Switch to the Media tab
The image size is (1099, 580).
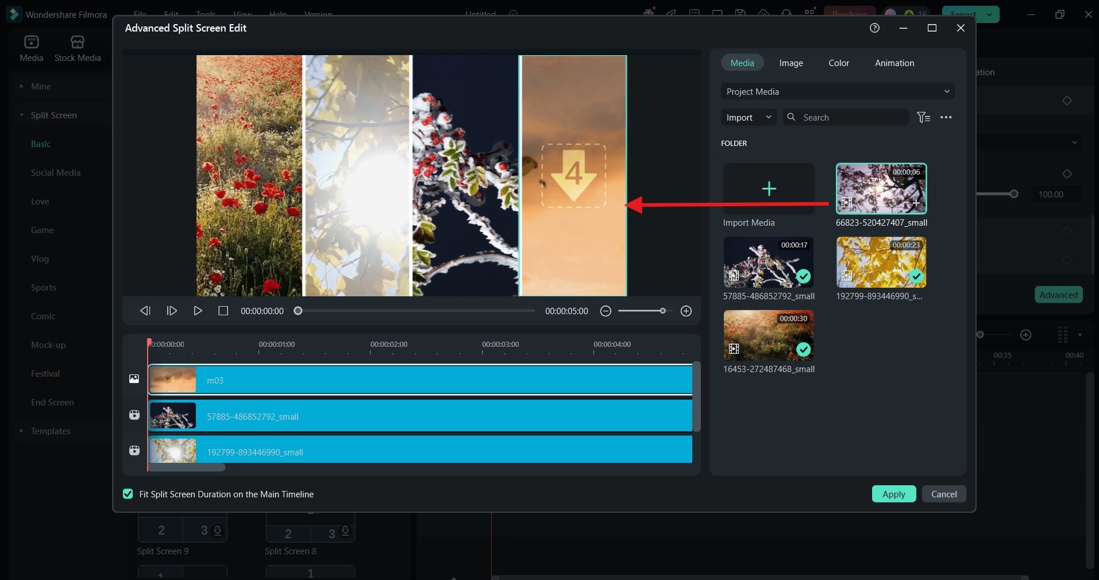pos(742,63)
